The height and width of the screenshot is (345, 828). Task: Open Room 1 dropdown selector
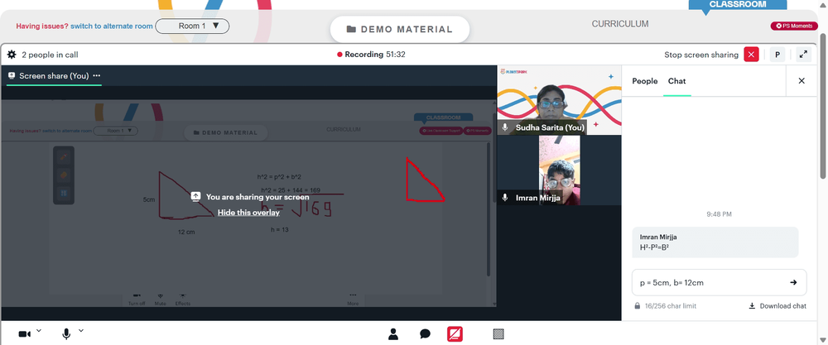192,26
